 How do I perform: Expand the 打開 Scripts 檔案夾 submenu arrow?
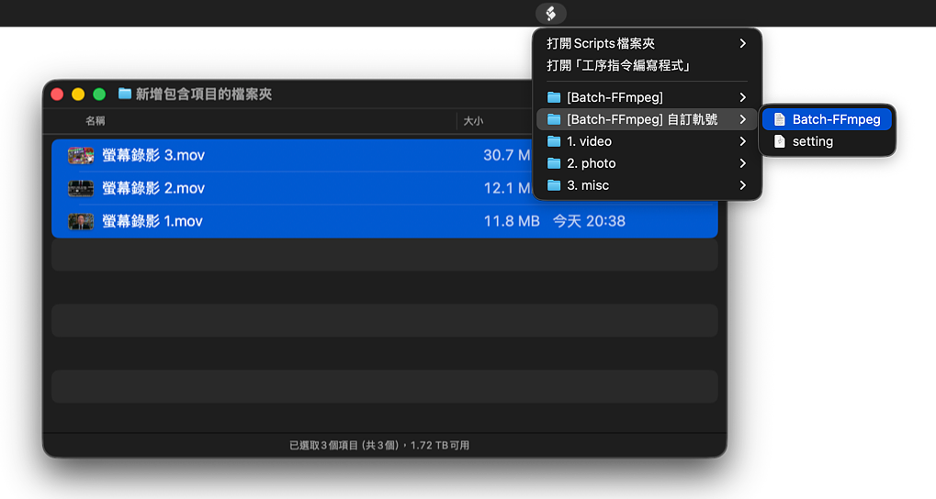[x=742, y=43]
